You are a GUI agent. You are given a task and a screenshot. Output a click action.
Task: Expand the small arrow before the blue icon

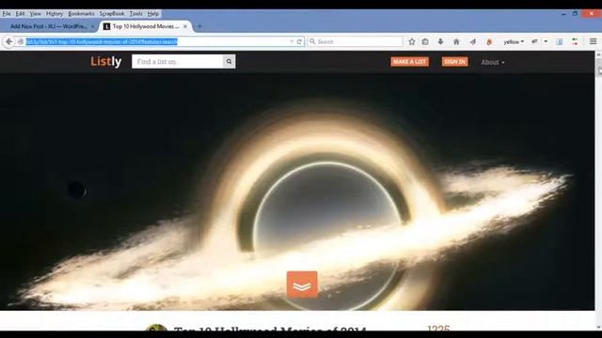[x=546, y=41]
